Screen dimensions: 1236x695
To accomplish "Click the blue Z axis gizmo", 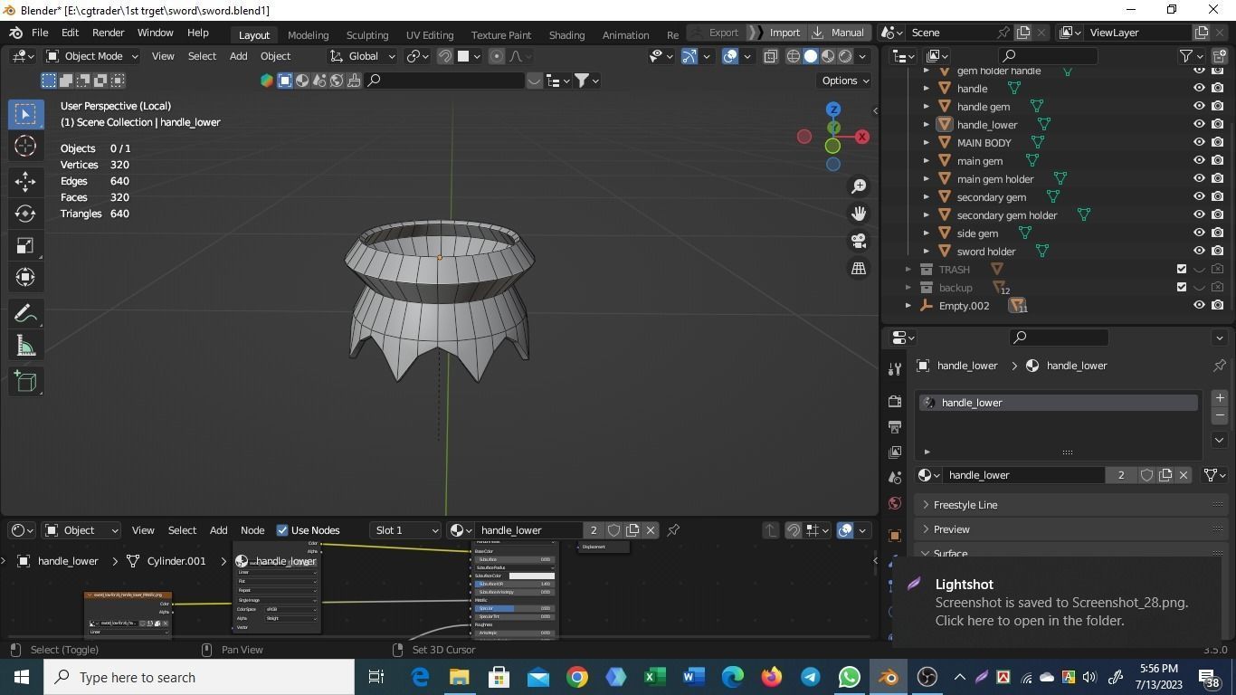I will 833,109.
